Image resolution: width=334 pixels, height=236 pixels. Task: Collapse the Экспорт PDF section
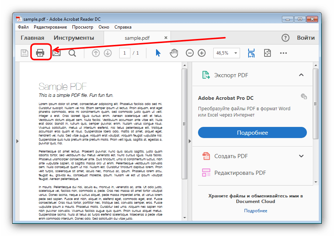click(301, 75)
